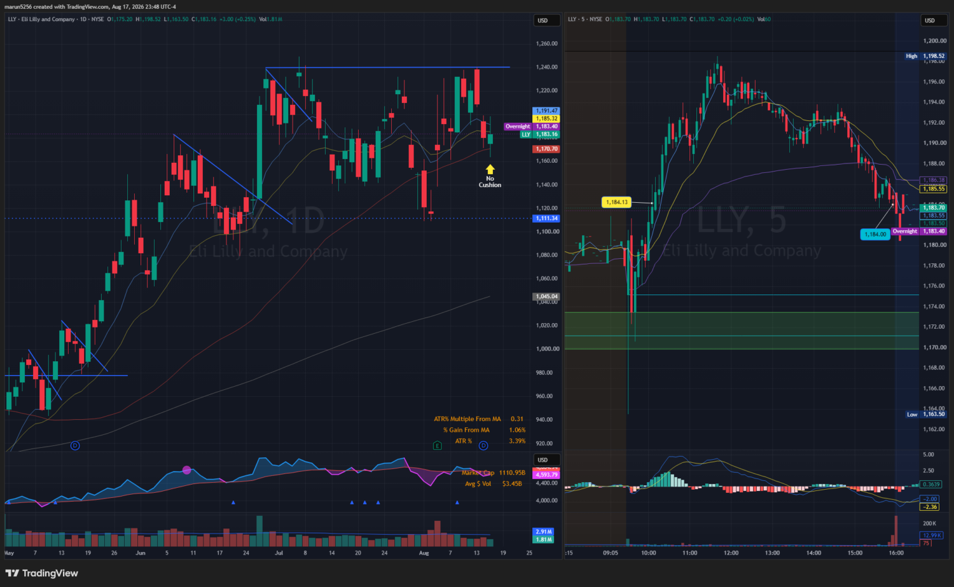Click the tall 16:00 volume spike bar

895,530
